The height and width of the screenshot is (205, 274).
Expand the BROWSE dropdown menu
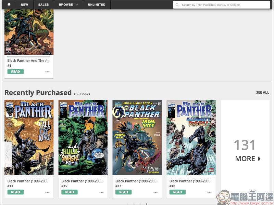pos(68,4)
